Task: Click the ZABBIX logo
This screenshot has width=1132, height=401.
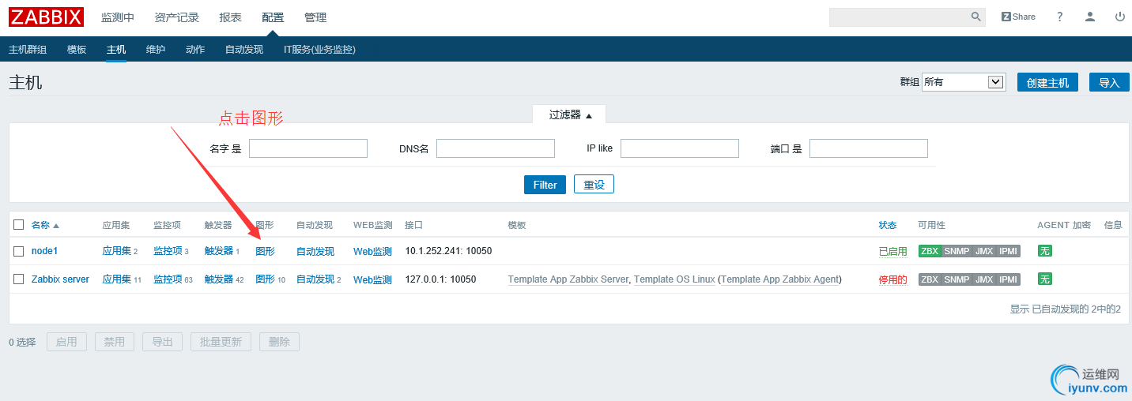Action: pyautogui.click(x=46, y=17)
